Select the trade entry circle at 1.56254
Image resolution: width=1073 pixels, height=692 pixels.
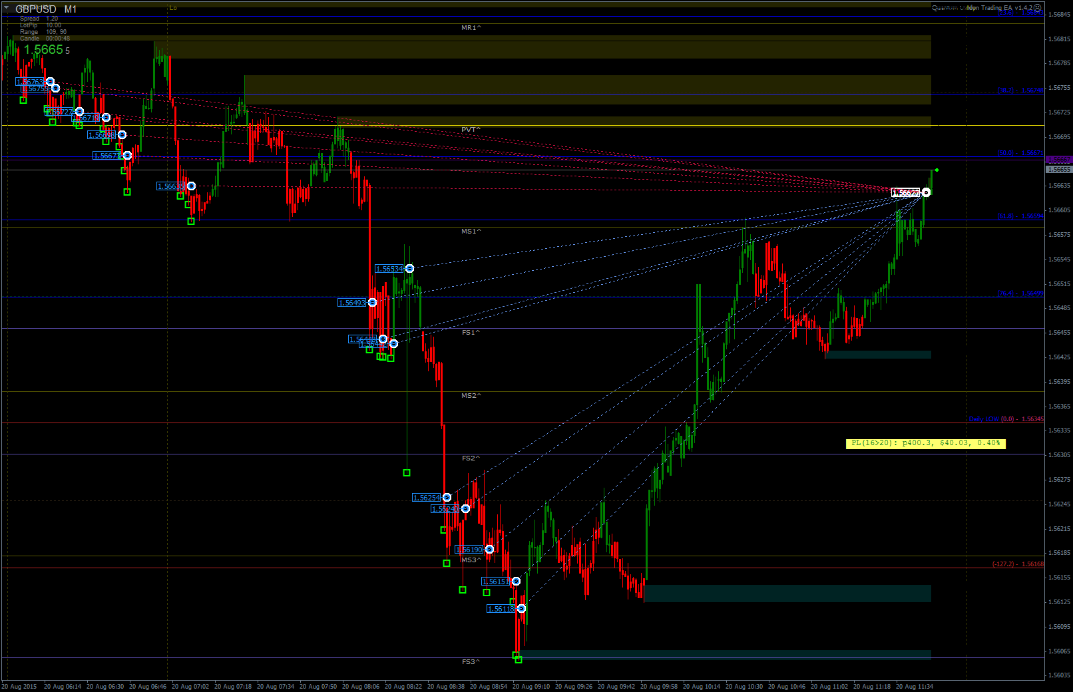coord(447,498)
